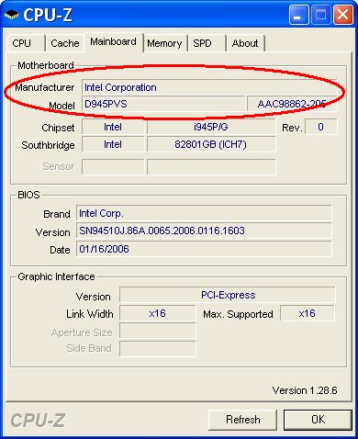Click the Max. Supported x16 field

pyautogui.click(x=308, y=313)
